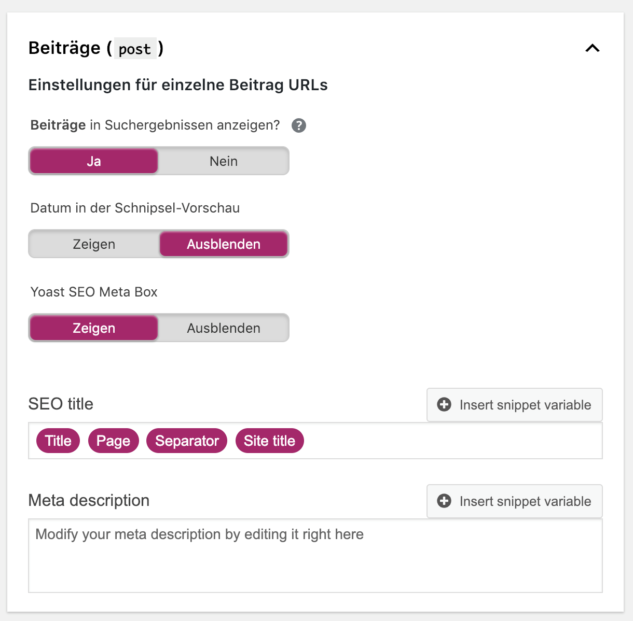Focus the Meta description text area
Screen dimensions: 633x621
[x=315, y=556]
